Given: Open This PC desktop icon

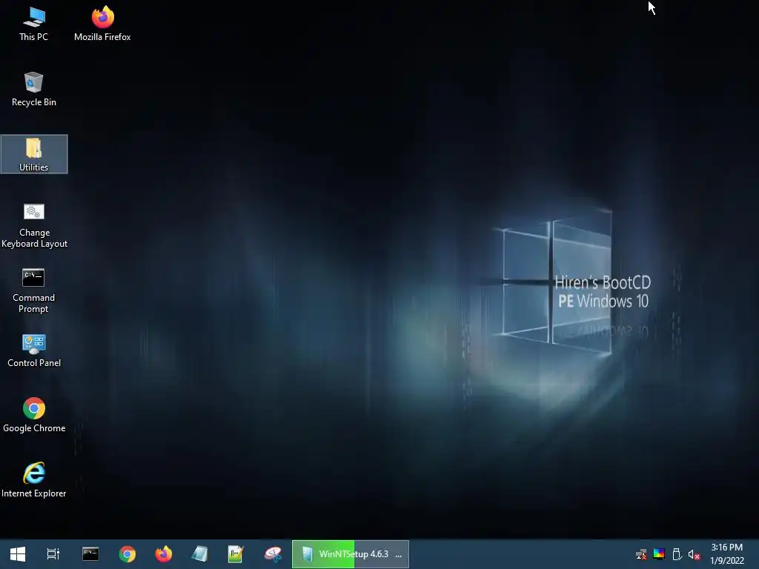Looking at the screenshot, I should [x=33, y=24].
